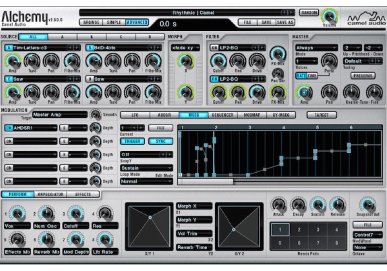The height and width of the screenshot is (271, 387).
Task: Click the Porta knob in Master section
Action: click(329, 60)
